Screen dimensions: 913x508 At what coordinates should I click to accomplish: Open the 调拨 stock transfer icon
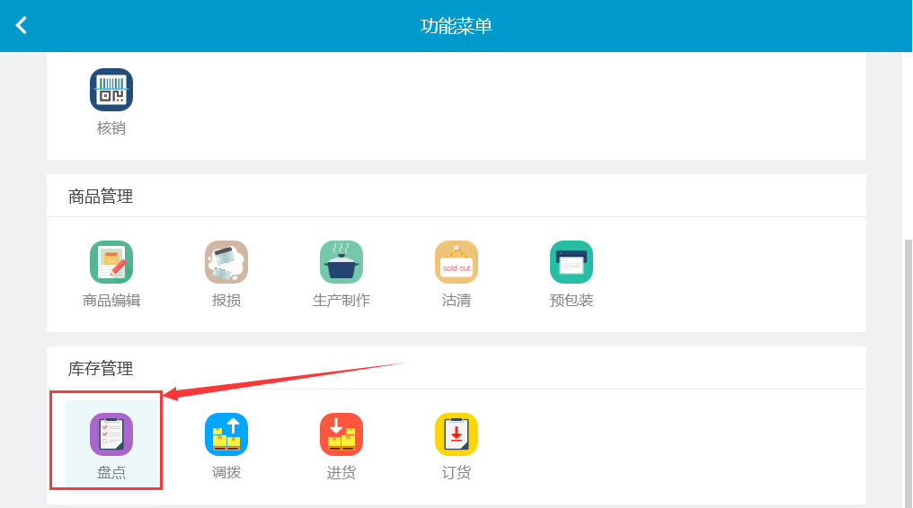tap(226, 434)
